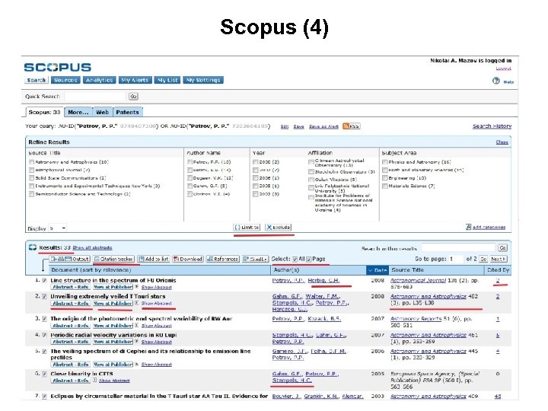548x411 pixels.
Task: Click the Search History link
Action: 492,126
